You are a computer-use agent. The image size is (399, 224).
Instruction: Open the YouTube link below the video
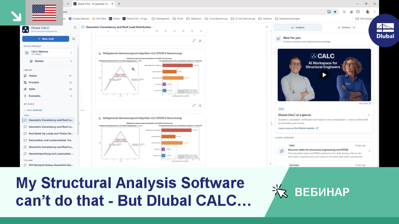point(365,103)
